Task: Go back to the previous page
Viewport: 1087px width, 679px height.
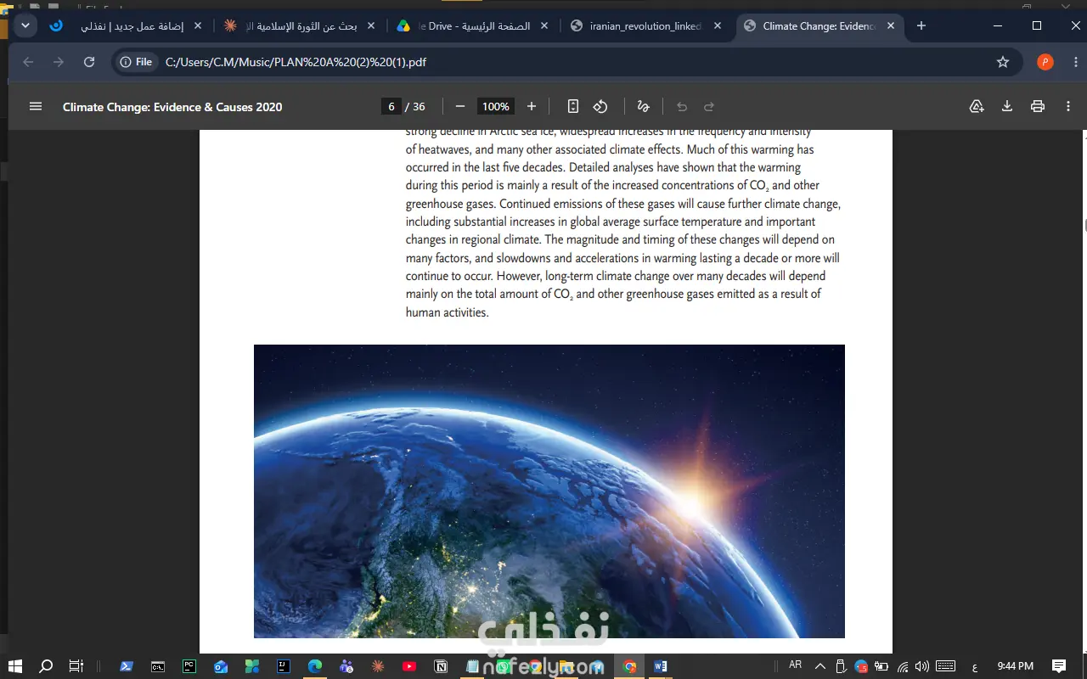Action: (x=28, y=62)
